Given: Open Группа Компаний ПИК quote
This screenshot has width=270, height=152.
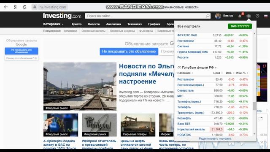Looking at the screenshot, I should point(192,52).
